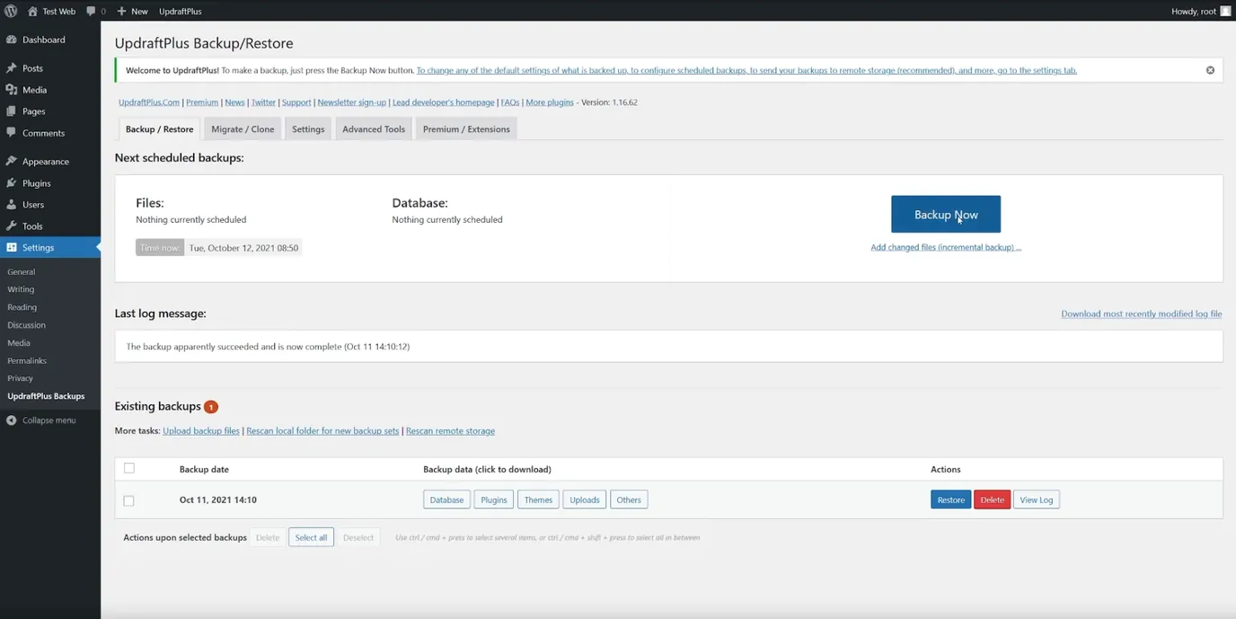Click the Tools wrench icon

click(11, 226)
